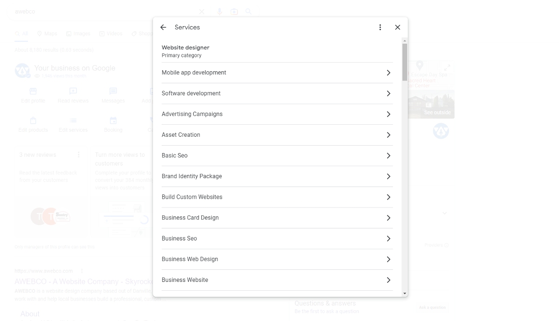Open Messages in background page
This screenshot has width=559, height=321.
coord(113,96)
